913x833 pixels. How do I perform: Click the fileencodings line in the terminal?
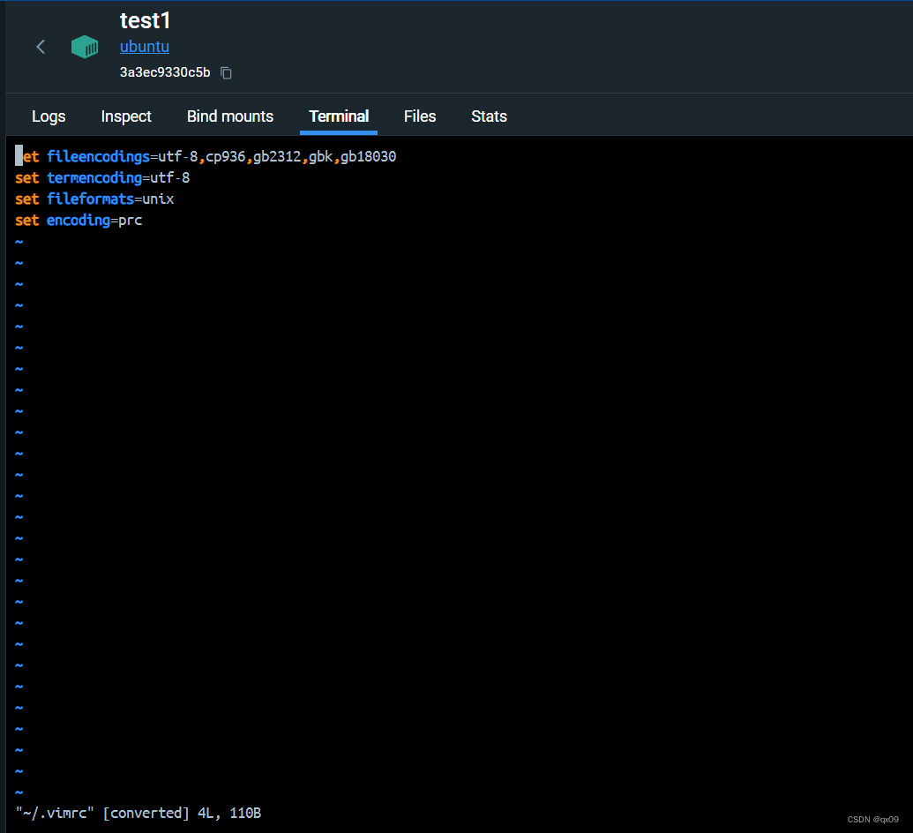[203, 156]
